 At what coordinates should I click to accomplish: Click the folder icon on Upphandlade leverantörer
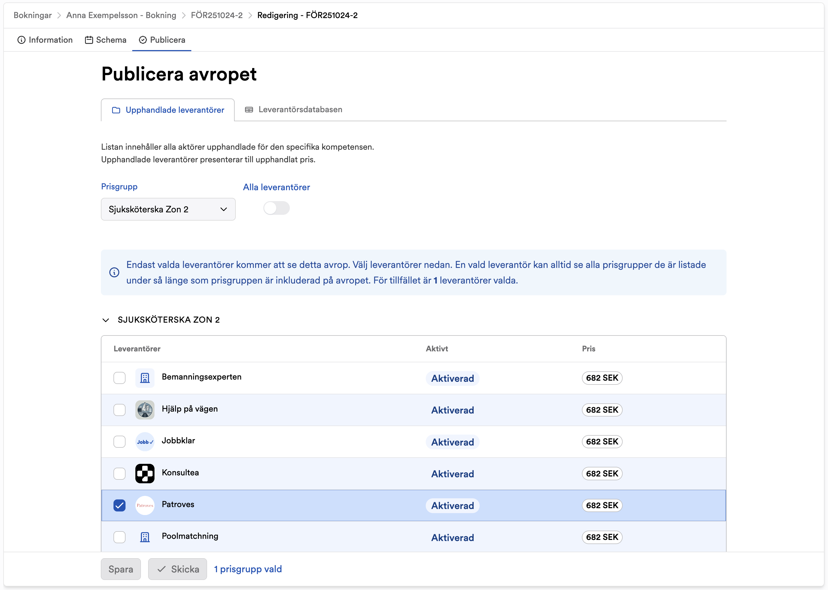[116, 110]
